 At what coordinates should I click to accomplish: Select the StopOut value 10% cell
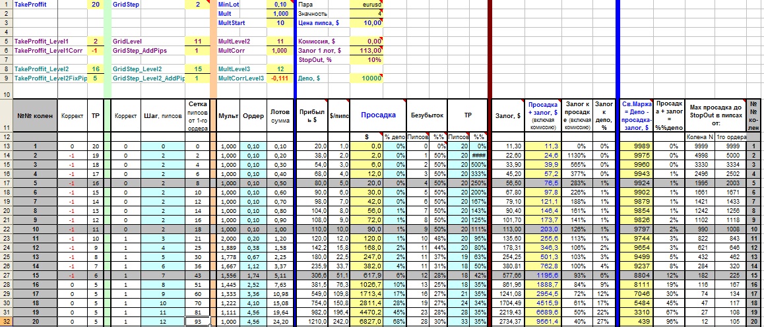tap(366, 60)
